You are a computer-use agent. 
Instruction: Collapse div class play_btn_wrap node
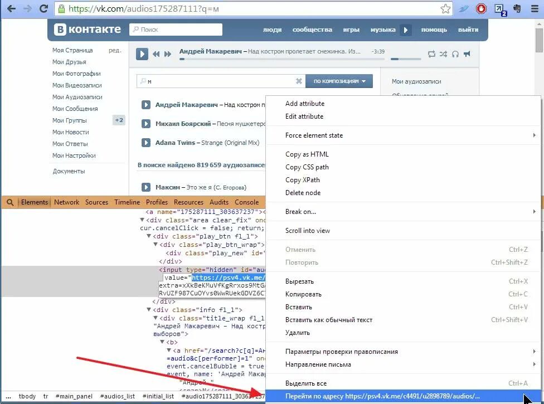coord(156,245)
